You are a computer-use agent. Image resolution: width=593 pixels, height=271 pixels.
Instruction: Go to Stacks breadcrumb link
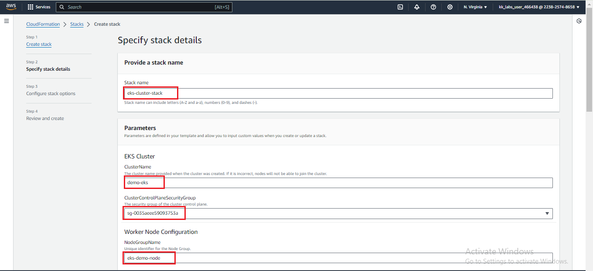point(77,24)
